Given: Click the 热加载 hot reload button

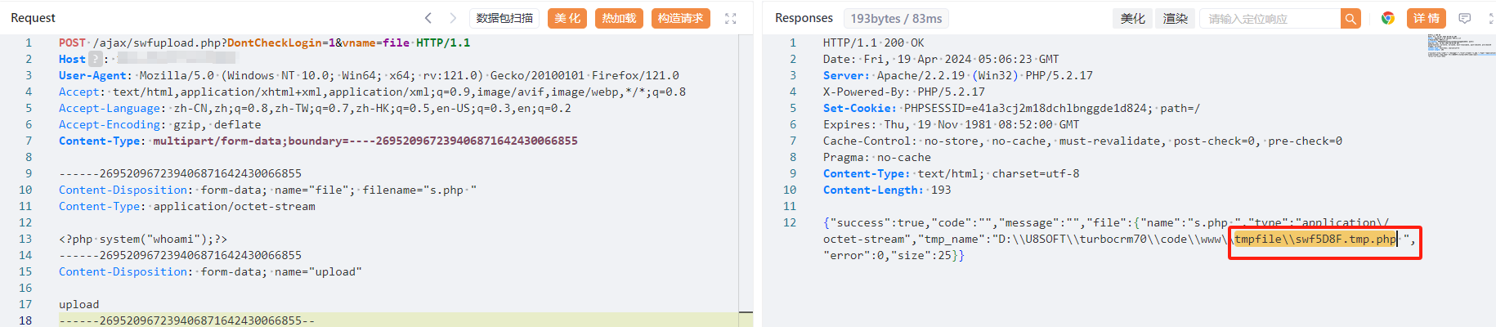Looking at the screenshot, I should pos(619,18).
